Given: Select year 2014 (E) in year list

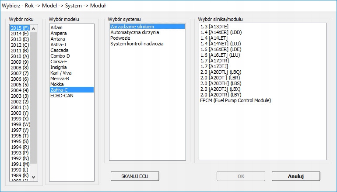Looking at the screenshot, I should (20, 33).
